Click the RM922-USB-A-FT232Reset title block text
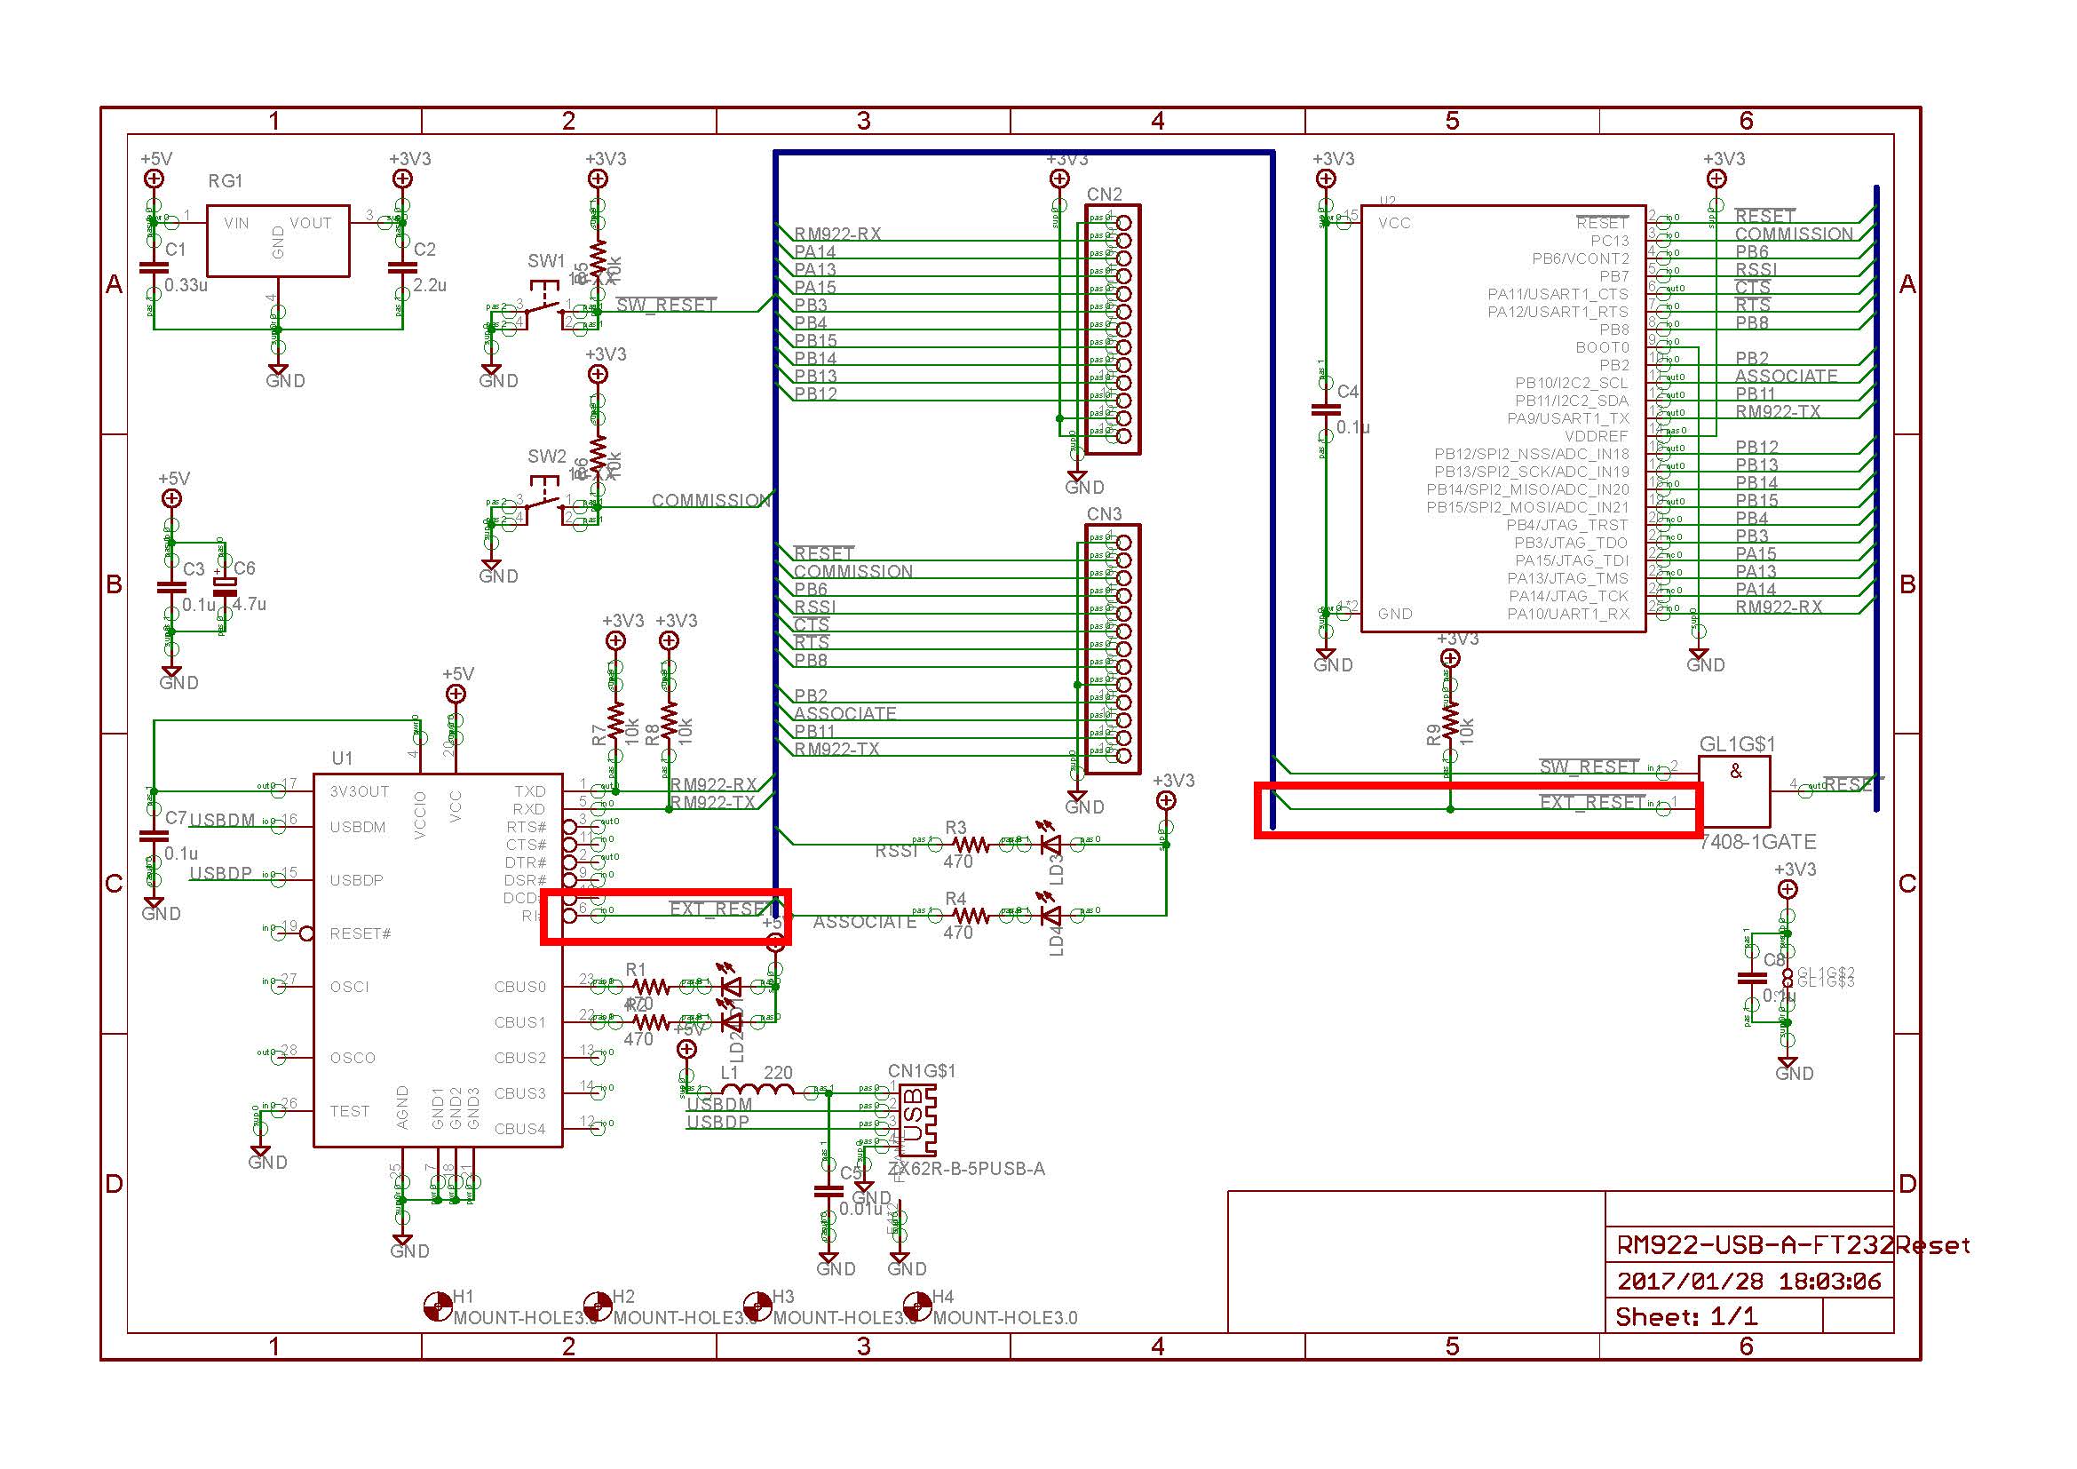This screenshot has height=1469, width=2077. coord(1793,1245)
